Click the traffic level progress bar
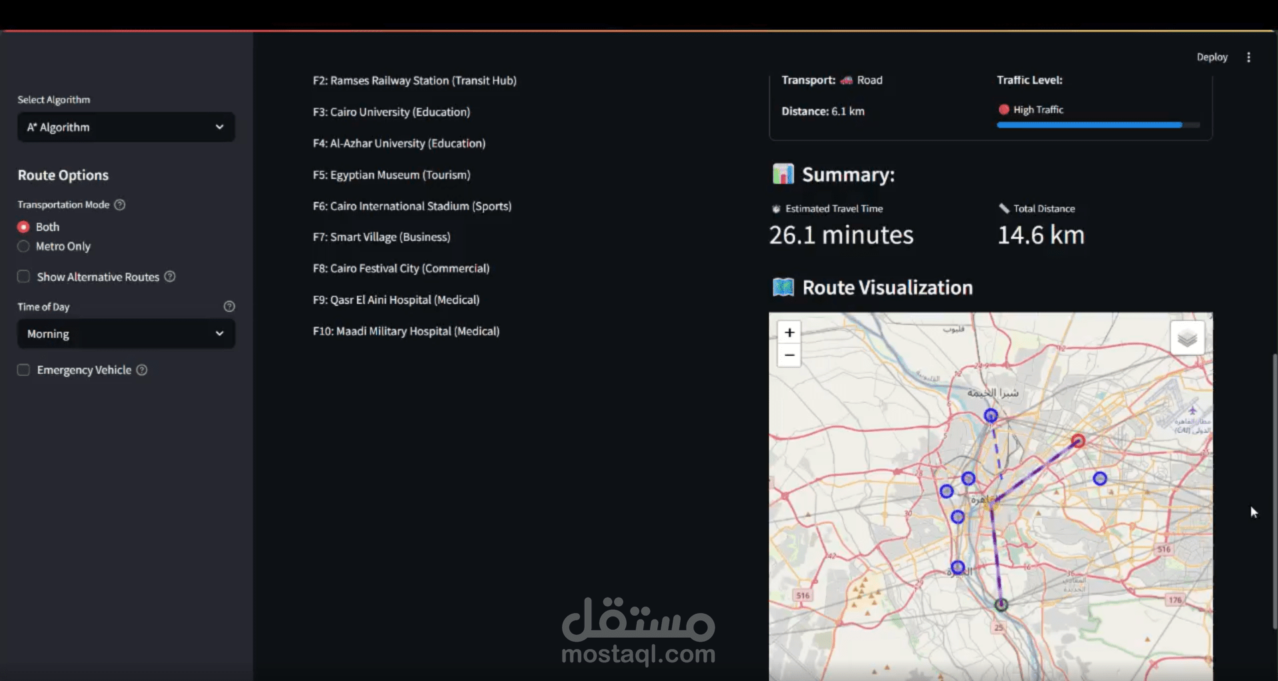The width and height of the screenshot is (1278, 681). click(x=1098, y=125)
